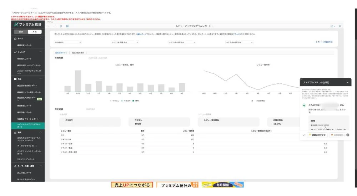This screenshot has width=357, height=196.
Task: Click the person icon beside ユーザー行動・属性
Action: click(x=15, y=166)
